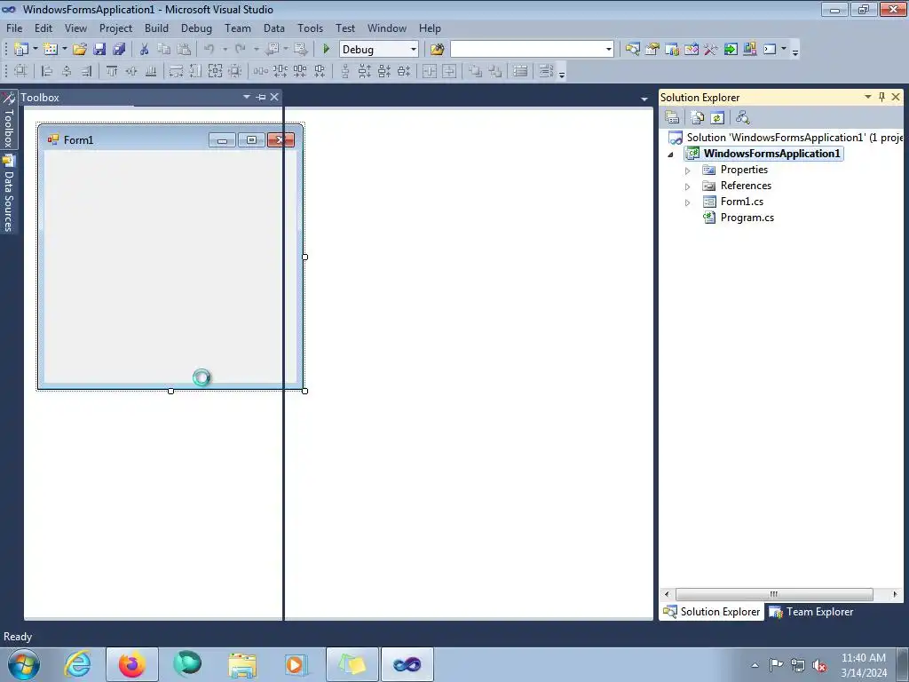Expand the Properties node in solution tree
Screen dimensions: 909x682
tap(688, 170)
